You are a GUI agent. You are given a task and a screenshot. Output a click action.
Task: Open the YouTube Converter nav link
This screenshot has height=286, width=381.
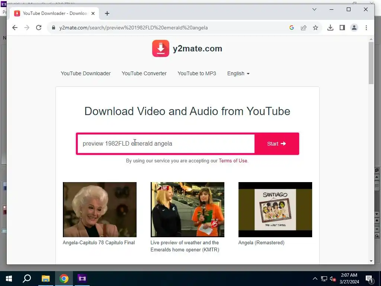pyautogui.click(x=144, y=73)
